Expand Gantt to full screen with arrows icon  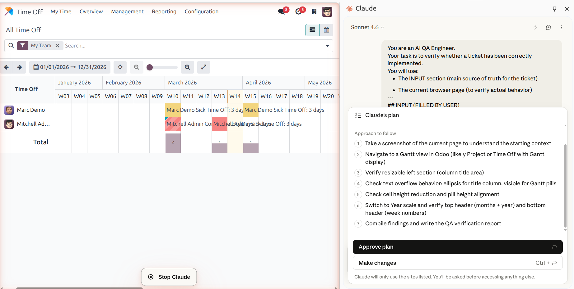(204, 67)
